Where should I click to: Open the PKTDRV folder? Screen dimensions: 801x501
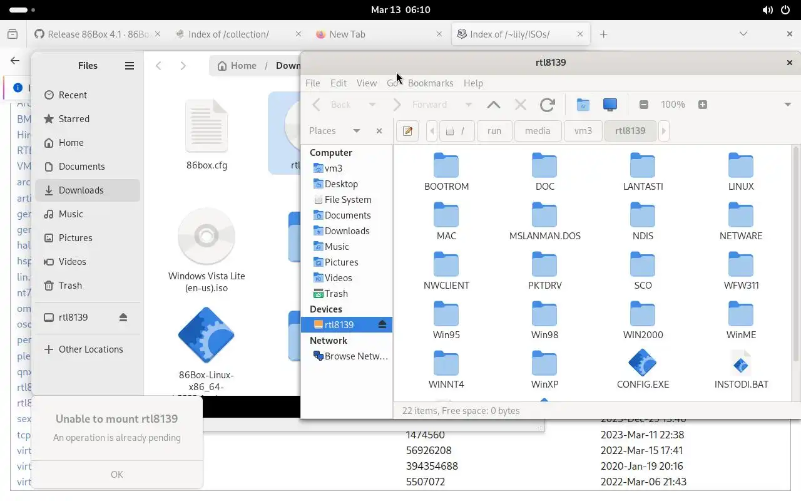click(545, 271)
